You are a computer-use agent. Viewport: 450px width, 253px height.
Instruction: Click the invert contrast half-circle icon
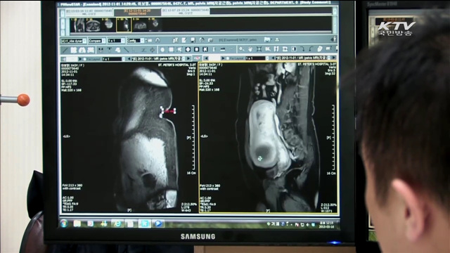tap(294, 49)
